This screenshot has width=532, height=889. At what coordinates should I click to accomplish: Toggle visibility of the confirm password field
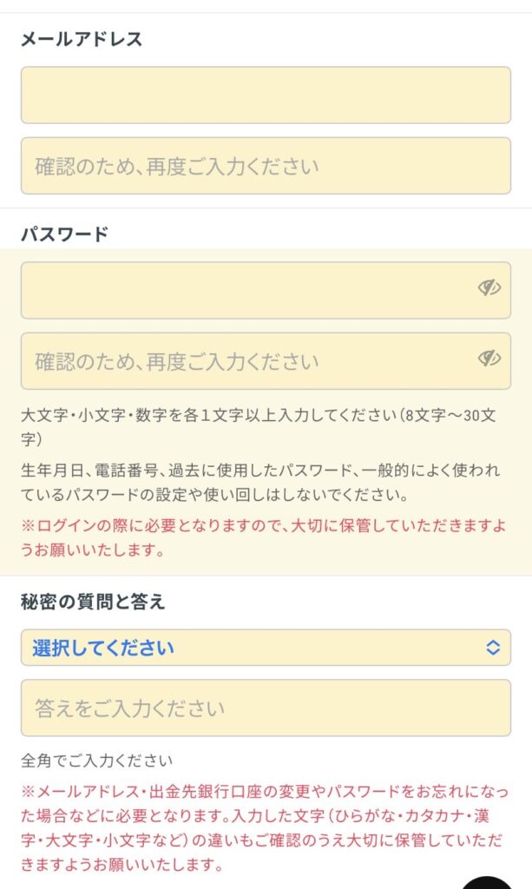click(x=489, y=359)
